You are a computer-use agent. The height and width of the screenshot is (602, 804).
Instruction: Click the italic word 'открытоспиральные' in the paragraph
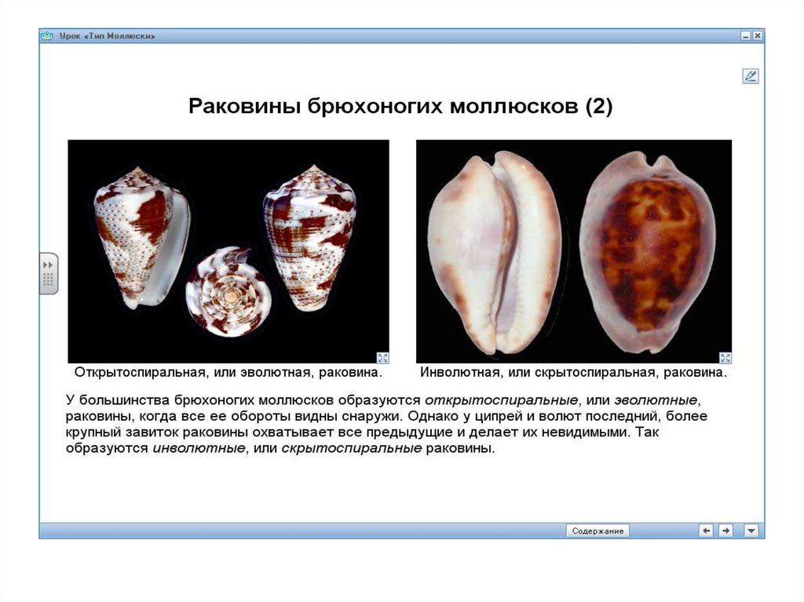502,400
